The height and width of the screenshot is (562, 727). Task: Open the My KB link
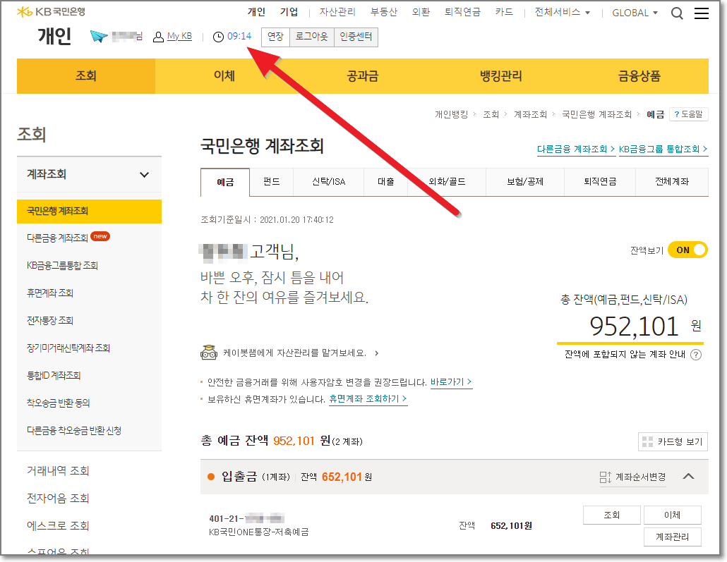click(179, 36)
